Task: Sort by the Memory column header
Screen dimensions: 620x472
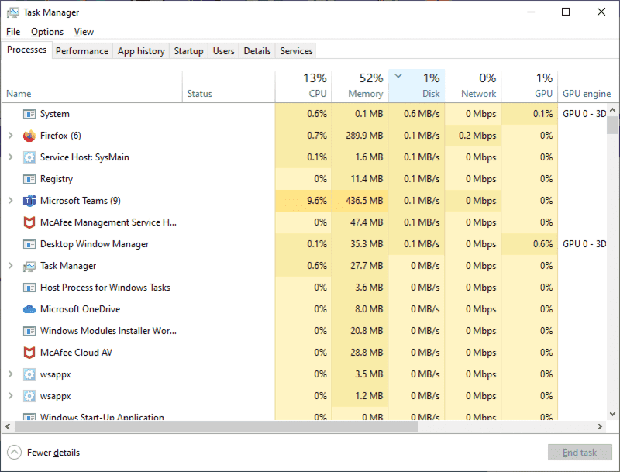Action: click(x=360, y=86)
